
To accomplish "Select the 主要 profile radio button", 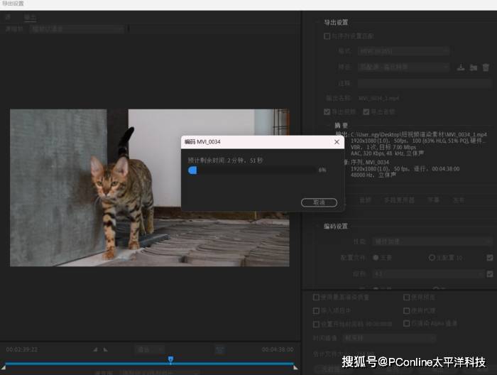I will click(x=376, y=258).
